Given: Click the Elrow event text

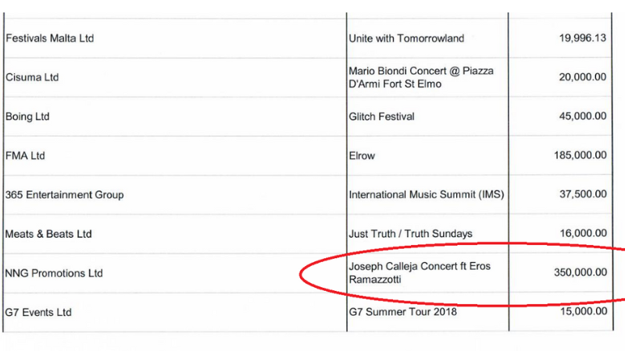Looking at the screenshot, I should (x=362, y=155).
